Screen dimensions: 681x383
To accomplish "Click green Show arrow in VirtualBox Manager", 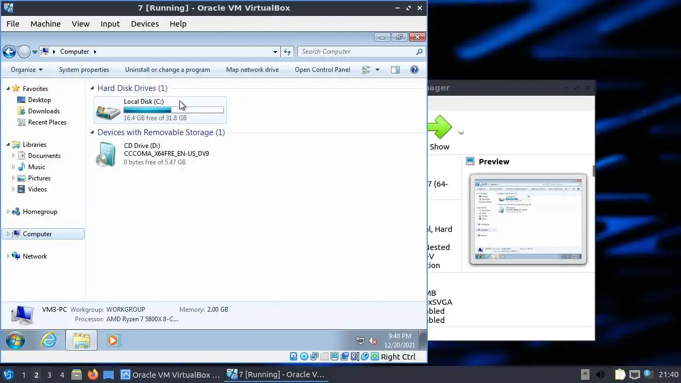I will (439, 128).
